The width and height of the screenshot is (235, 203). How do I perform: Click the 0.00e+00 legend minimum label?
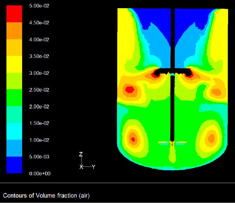pyautogui.click(x=41, y=173)
